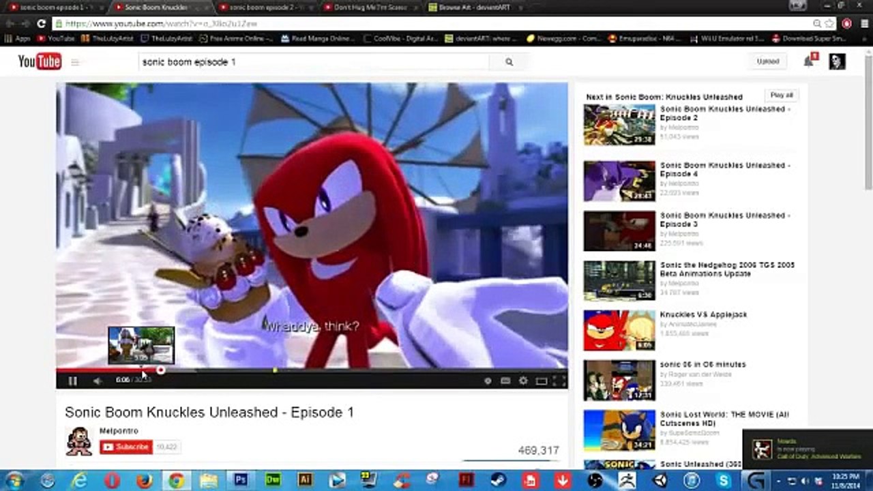Open the Windows Start menu

point(14,480)
